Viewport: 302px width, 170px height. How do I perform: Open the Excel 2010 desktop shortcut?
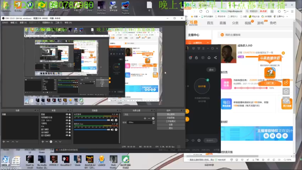pos(54,6)
